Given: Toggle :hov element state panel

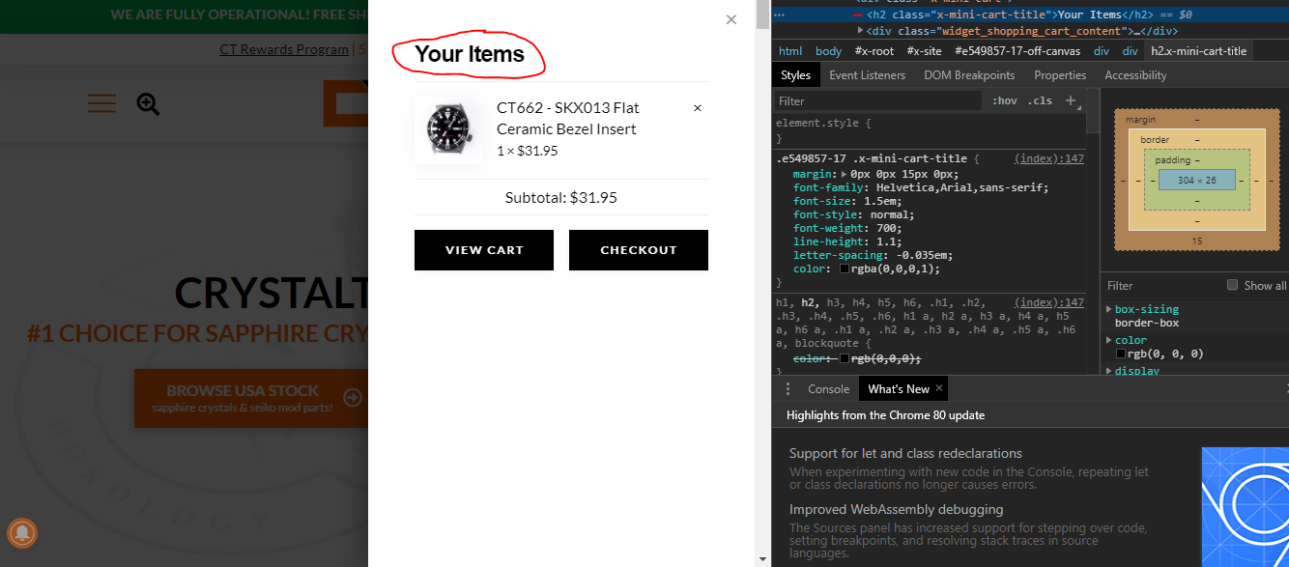Looking at the screenshot, I should [1005, 100].
